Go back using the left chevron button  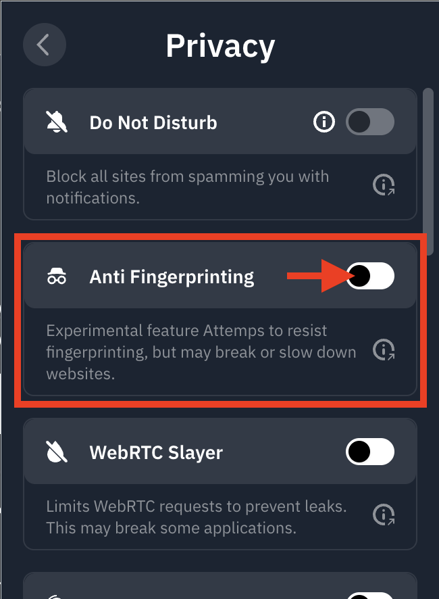44,45
